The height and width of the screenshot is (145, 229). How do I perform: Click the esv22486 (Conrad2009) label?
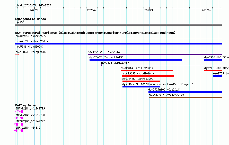coord(138,79)
